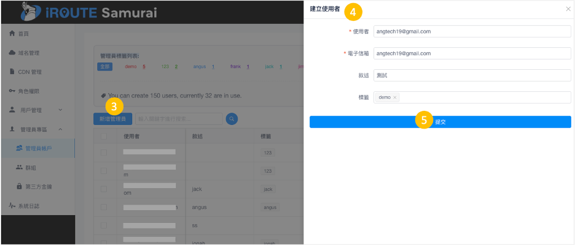Expand the 用戶管理 submenu chevron
Viewport: 575px width, 245px height.
point(60,110)
